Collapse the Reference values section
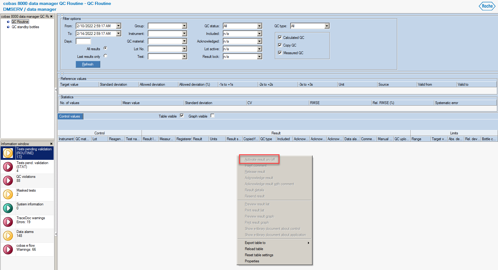Screen dimensions: 498x270 point(62,73)
